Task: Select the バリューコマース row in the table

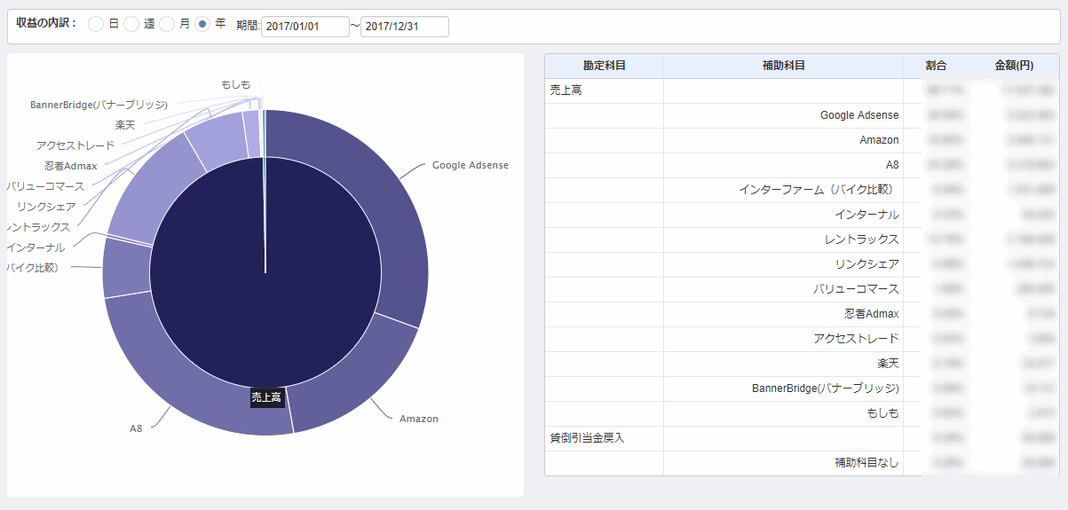Action: (856, 289)
